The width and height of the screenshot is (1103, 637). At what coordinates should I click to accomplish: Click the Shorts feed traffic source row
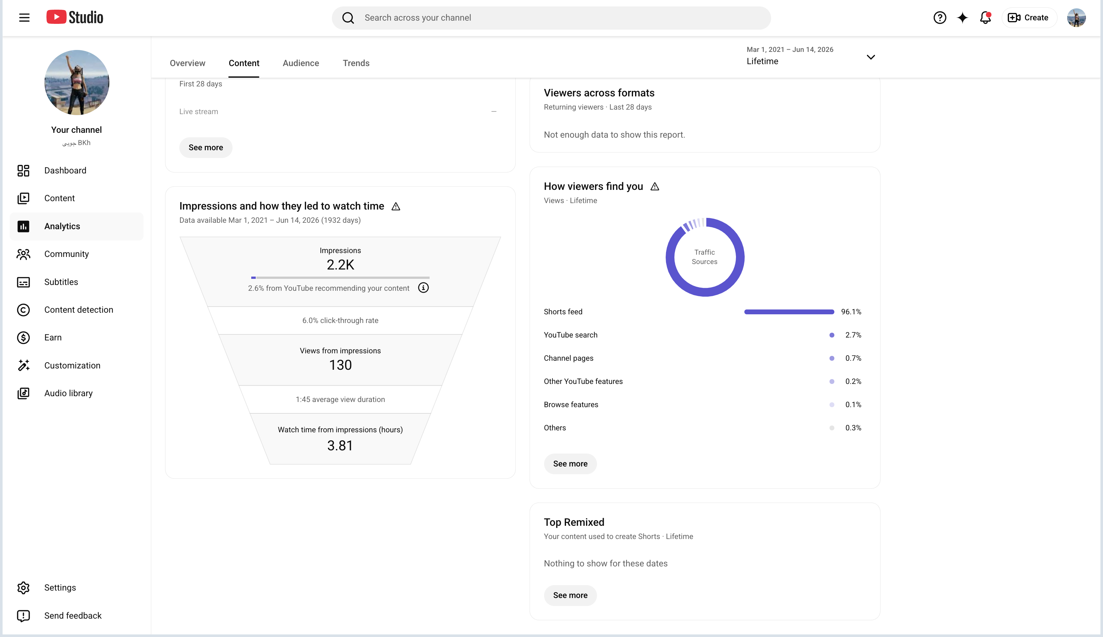click(x=702, y=312)
